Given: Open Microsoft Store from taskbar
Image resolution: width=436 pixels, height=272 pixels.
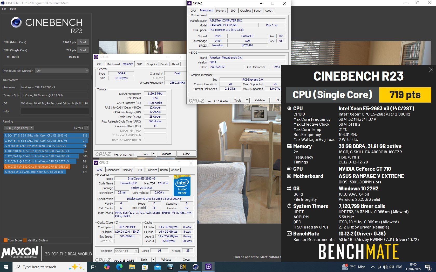Looking at the screenshot, I should pyautogui.click(x=145, y=267).
